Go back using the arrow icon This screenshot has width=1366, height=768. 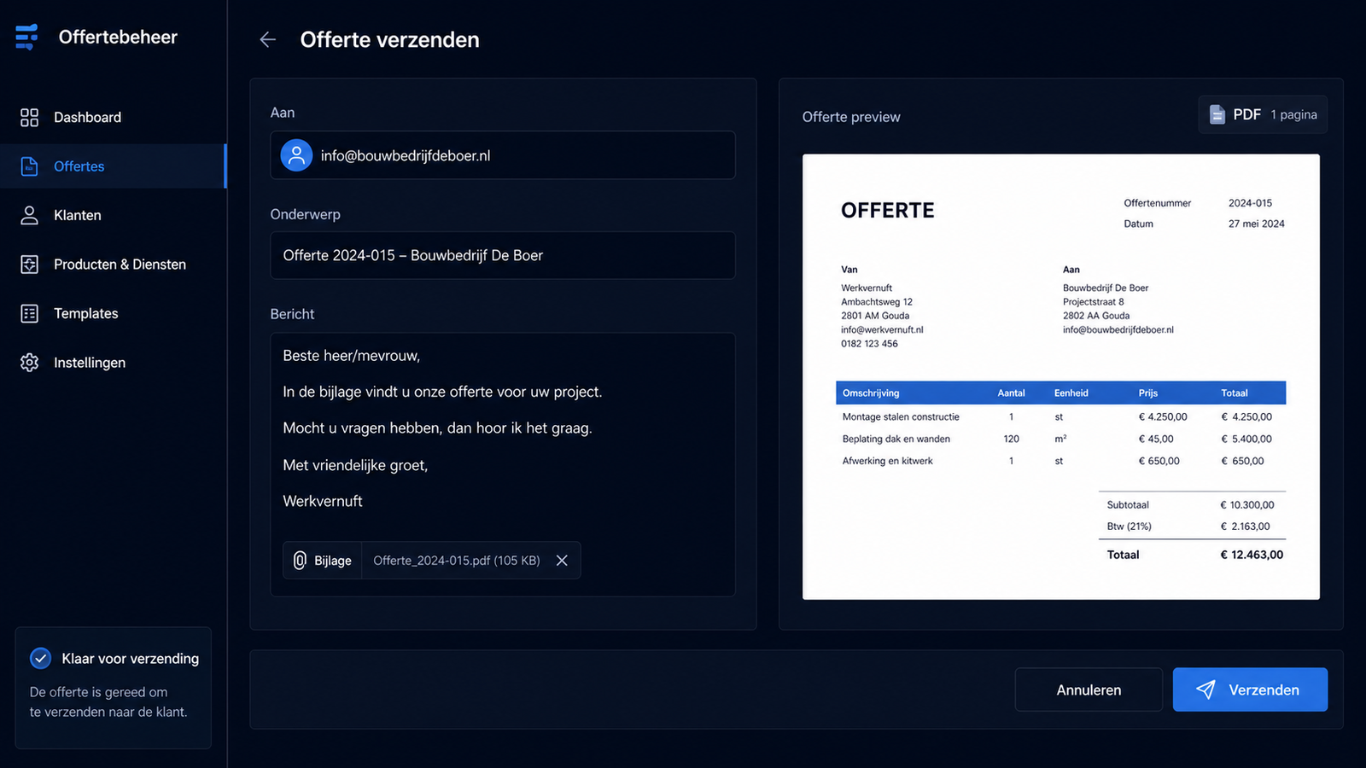pyautogui.click(x=268, y=39)
